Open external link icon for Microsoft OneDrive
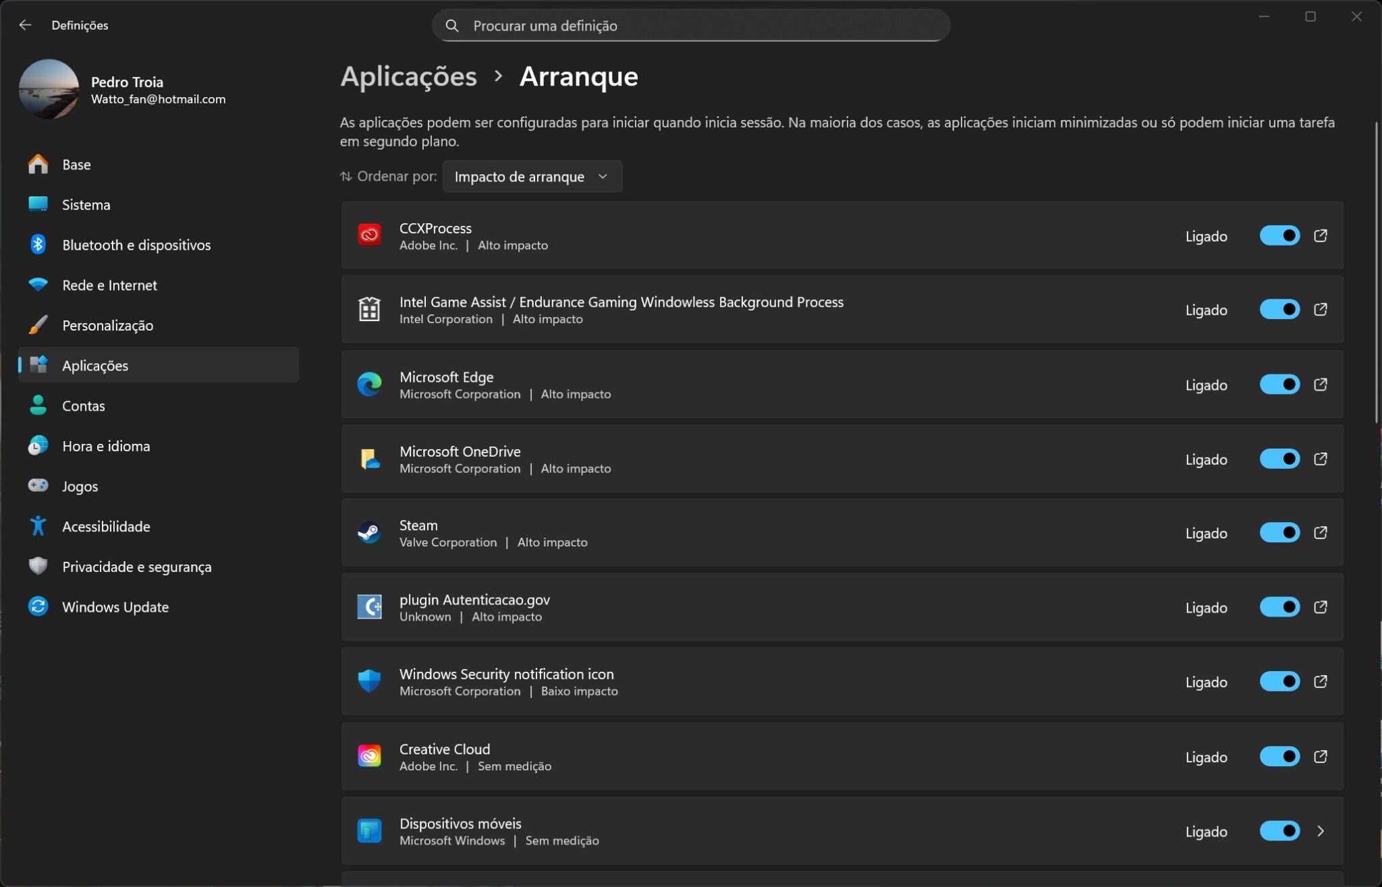The width and height of the screenshot is (1382, 887). pos(1321,459)
